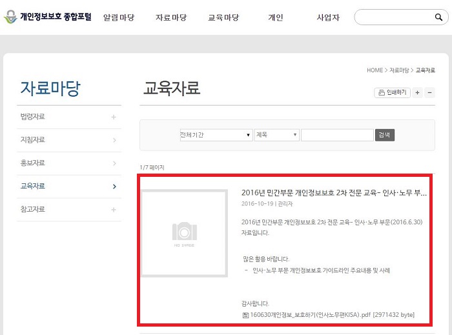Click HOME in the breadcrumb
Screen dimensions: 452x335
coord(375,70)
